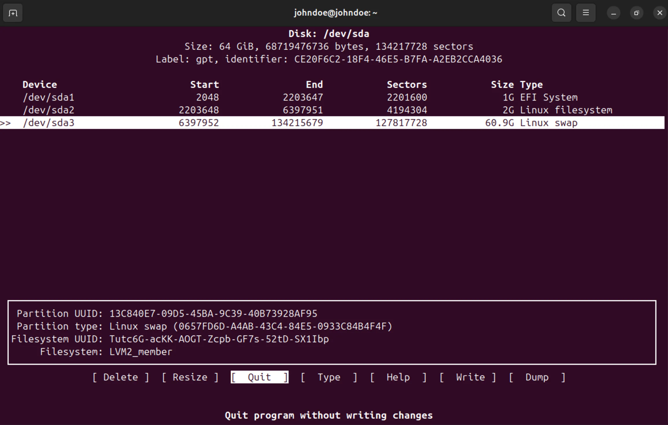Screen dimensions: 668x425
Task: Restore down the terminal window
Action: pos(636,13)
